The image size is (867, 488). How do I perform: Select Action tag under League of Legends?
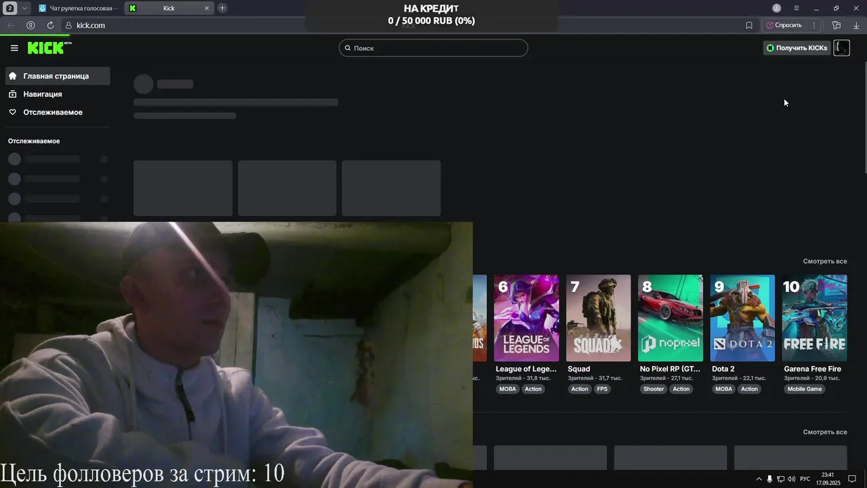tap(533, 389)
